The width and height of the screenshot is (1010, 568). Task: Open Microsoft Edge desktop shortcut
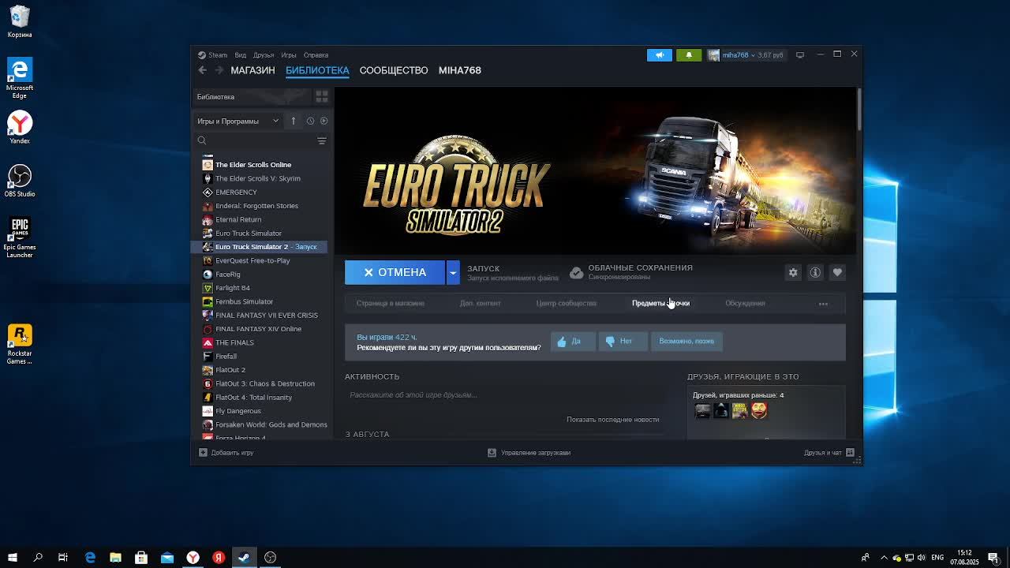20,78
